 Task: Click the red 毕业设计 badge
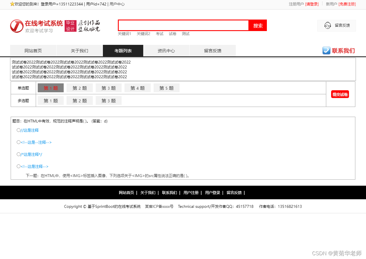pos(71,26)
